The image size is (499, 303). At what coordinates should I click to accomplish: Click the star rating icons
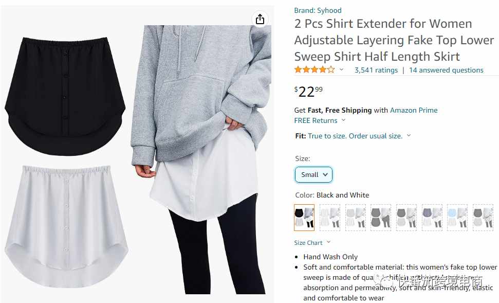(x=315, y=69)
